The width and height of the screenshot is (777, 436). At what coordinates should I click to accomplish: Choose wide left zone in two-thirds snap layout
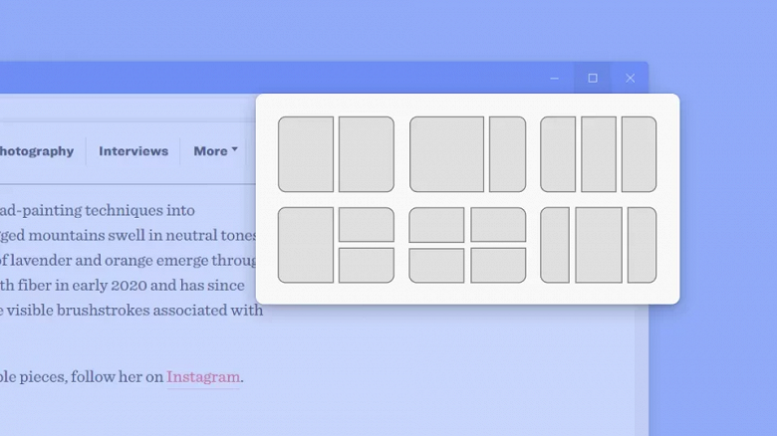(x=446, y=154)
